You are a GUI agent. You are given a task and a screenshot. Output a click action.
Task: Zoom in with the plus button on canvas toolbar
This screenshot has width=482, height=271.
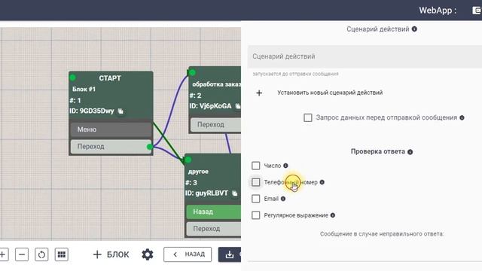point(3,254)
